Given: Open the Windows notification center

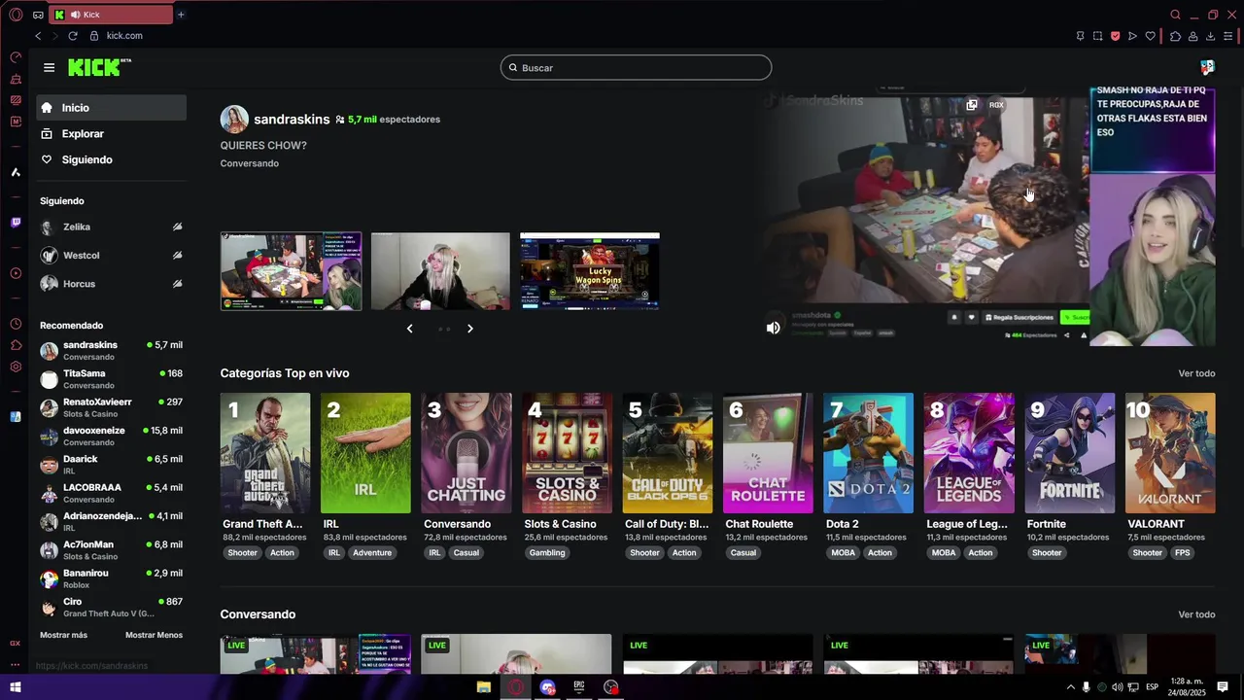Looking at the screenshot, I should coord(1223,687).
